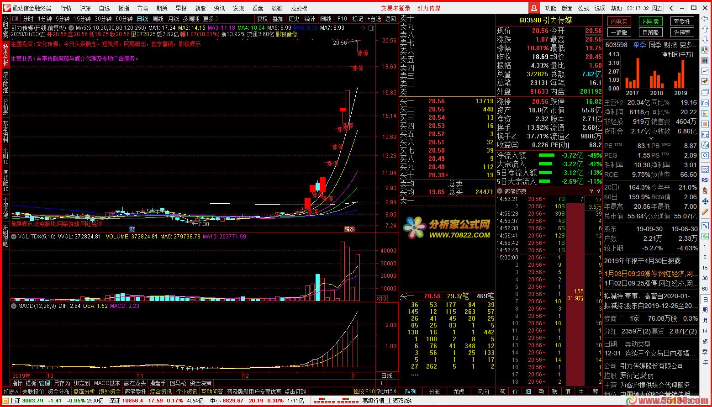The image size is (712, 407).
Task: Click the back arrow icon in the right sidebar
Action: tap(705, 18)
